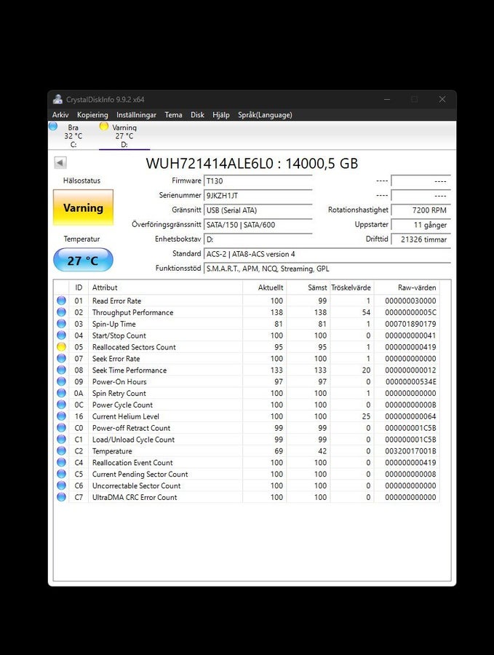Click the status icon for Spin Retry Count
This screenshot has height=655, width=494.
(61, 393)
